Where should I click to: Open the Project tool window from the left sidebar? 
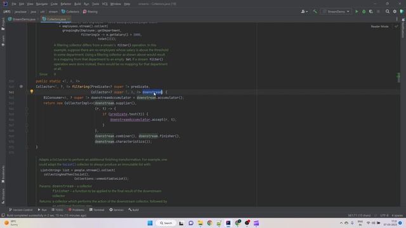point(3,24)
